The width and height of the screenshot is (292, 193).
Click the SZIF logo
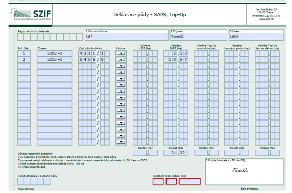(x=31, y=14)
